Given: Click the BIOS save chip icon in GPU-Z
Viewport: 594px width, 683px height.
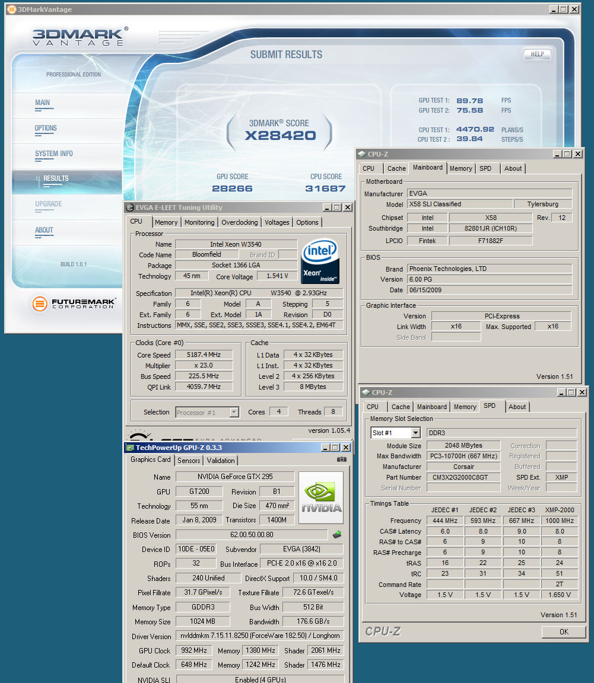Looking at the screenshot, I should click(x=337, y=534).
